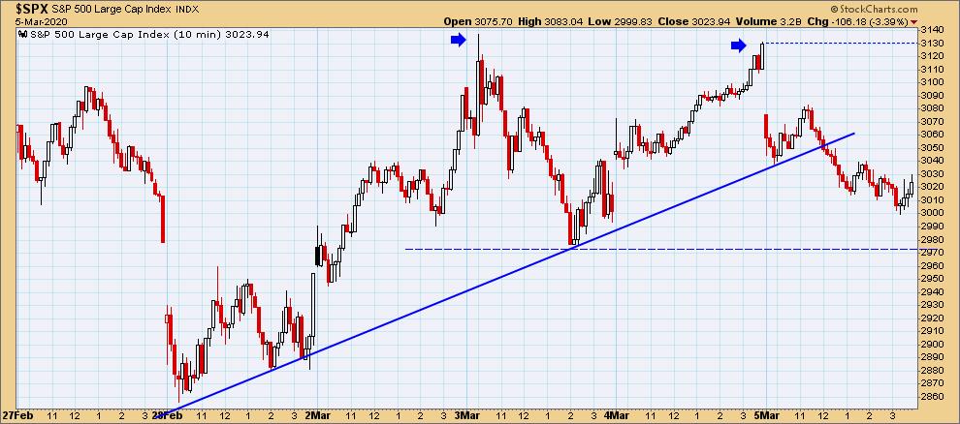Screen dimensions: 960x424
Task: Click the 3080 price axis label
Action: tap(931, 108)
